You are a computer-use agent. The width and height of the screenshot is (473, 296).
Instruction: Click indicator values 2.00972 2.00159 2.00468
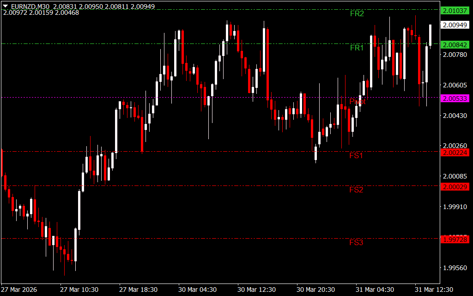[41, 12]
